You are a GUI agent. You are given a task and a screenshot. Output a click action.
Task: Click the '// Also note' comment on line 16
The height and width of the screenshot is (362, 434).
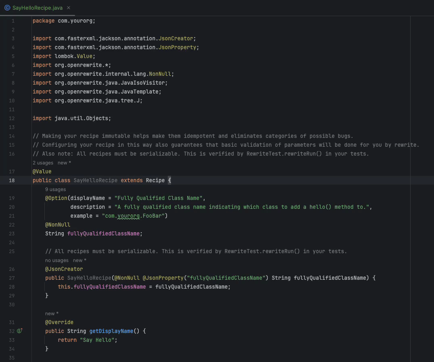[201, 154]
